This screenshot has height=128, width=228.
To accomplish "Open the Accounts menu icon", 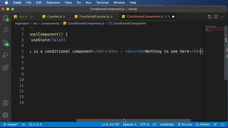I will click(5, 103).
